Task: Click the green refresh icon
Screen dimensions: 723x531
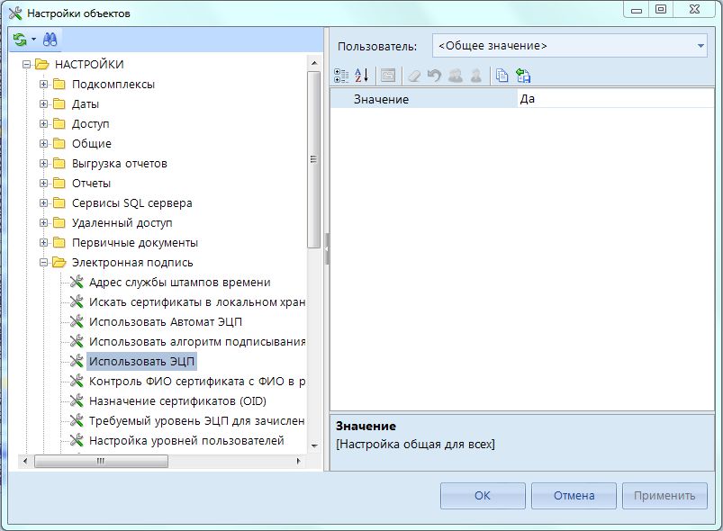Action: [20, 40]
